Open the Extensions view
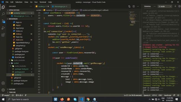This screenshot has width=181, height=102. click(3, 35)
